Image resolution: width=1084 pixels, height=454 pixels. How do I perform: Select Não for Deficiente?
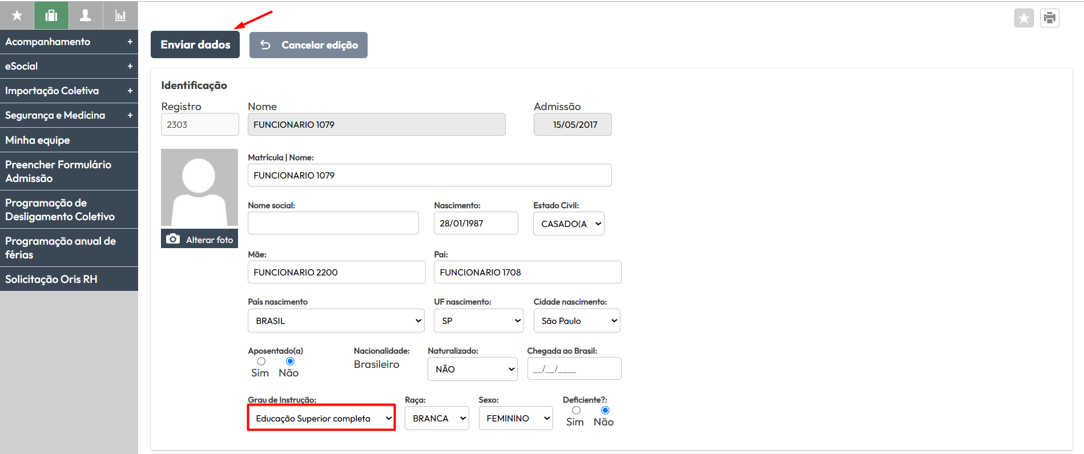[x=605, y=410]
